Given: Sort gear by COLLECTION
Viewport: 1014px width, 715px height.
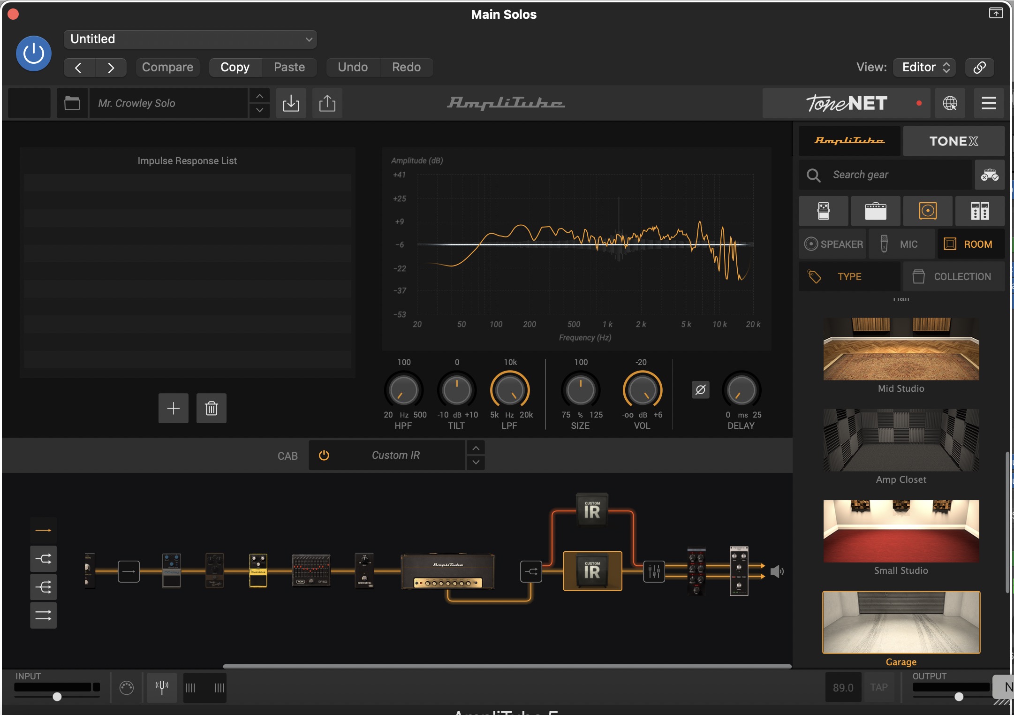Looking at the screenshot, I should [953, 276].
